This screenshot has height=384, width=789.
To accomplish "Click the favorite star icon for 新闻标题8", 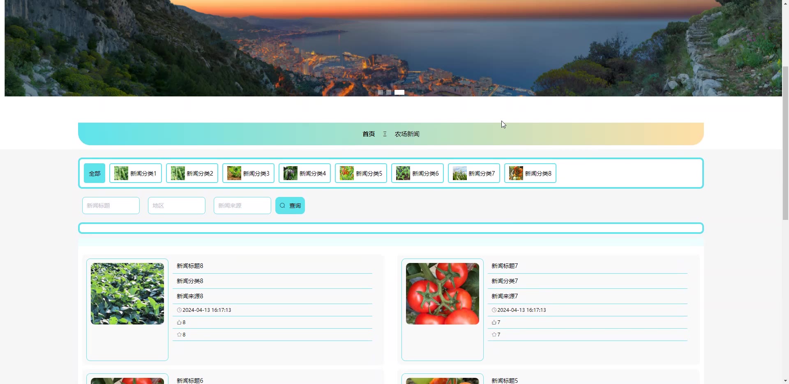I will point(179,335).
